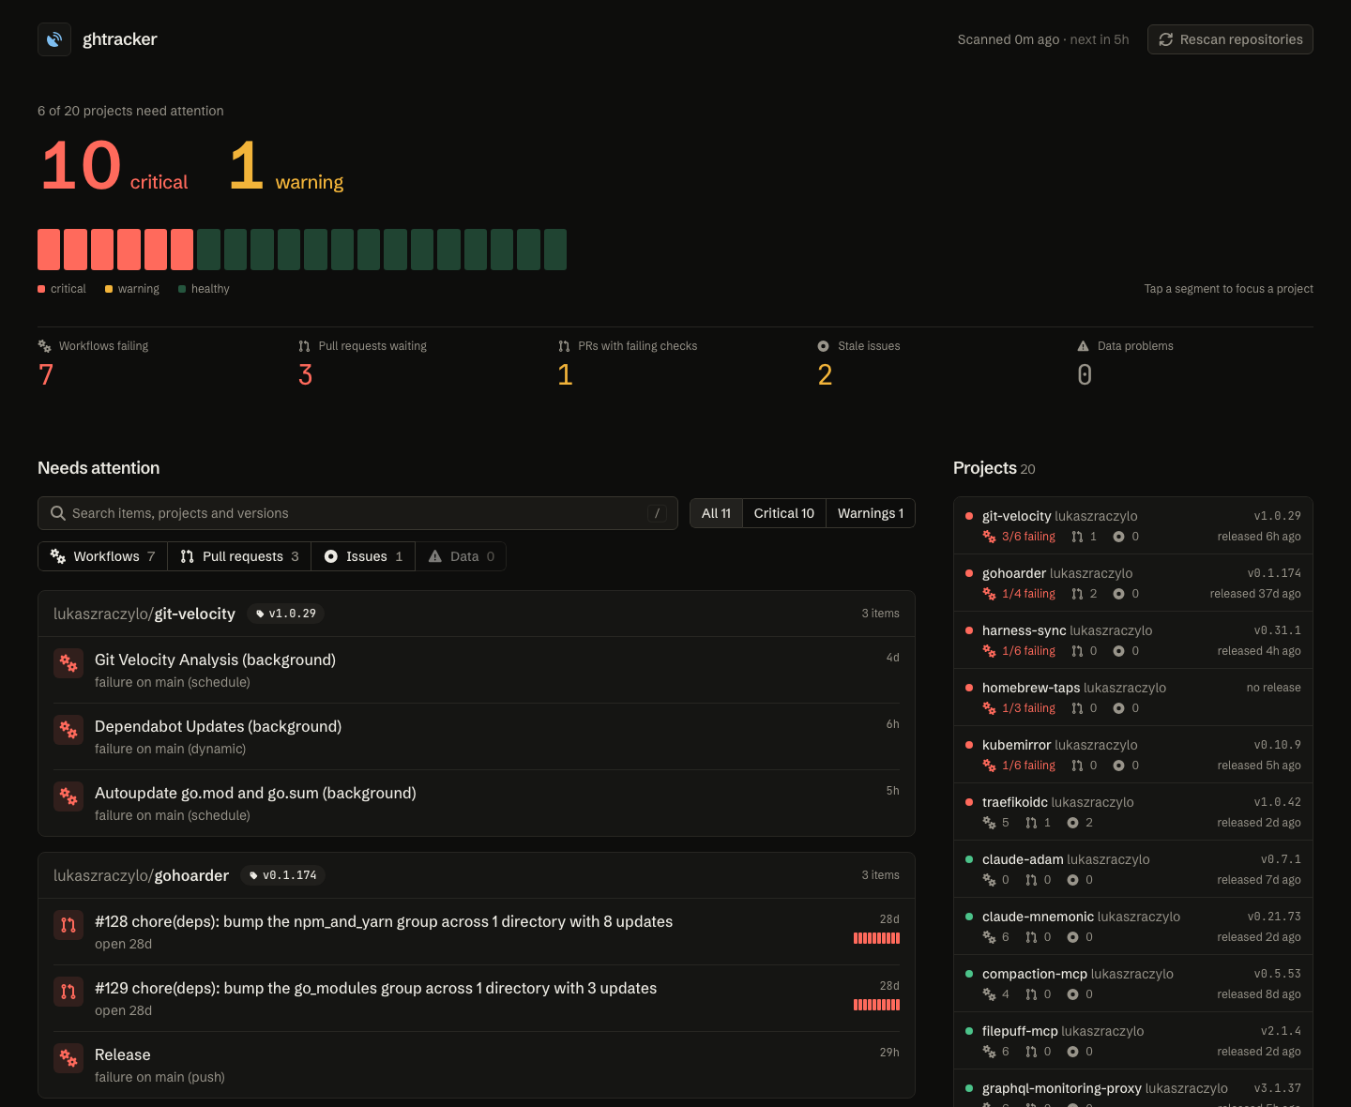The image size is (1351, 1107).
Task: Toggle the Pull requests 3 filter
Action: click(239, 556)
